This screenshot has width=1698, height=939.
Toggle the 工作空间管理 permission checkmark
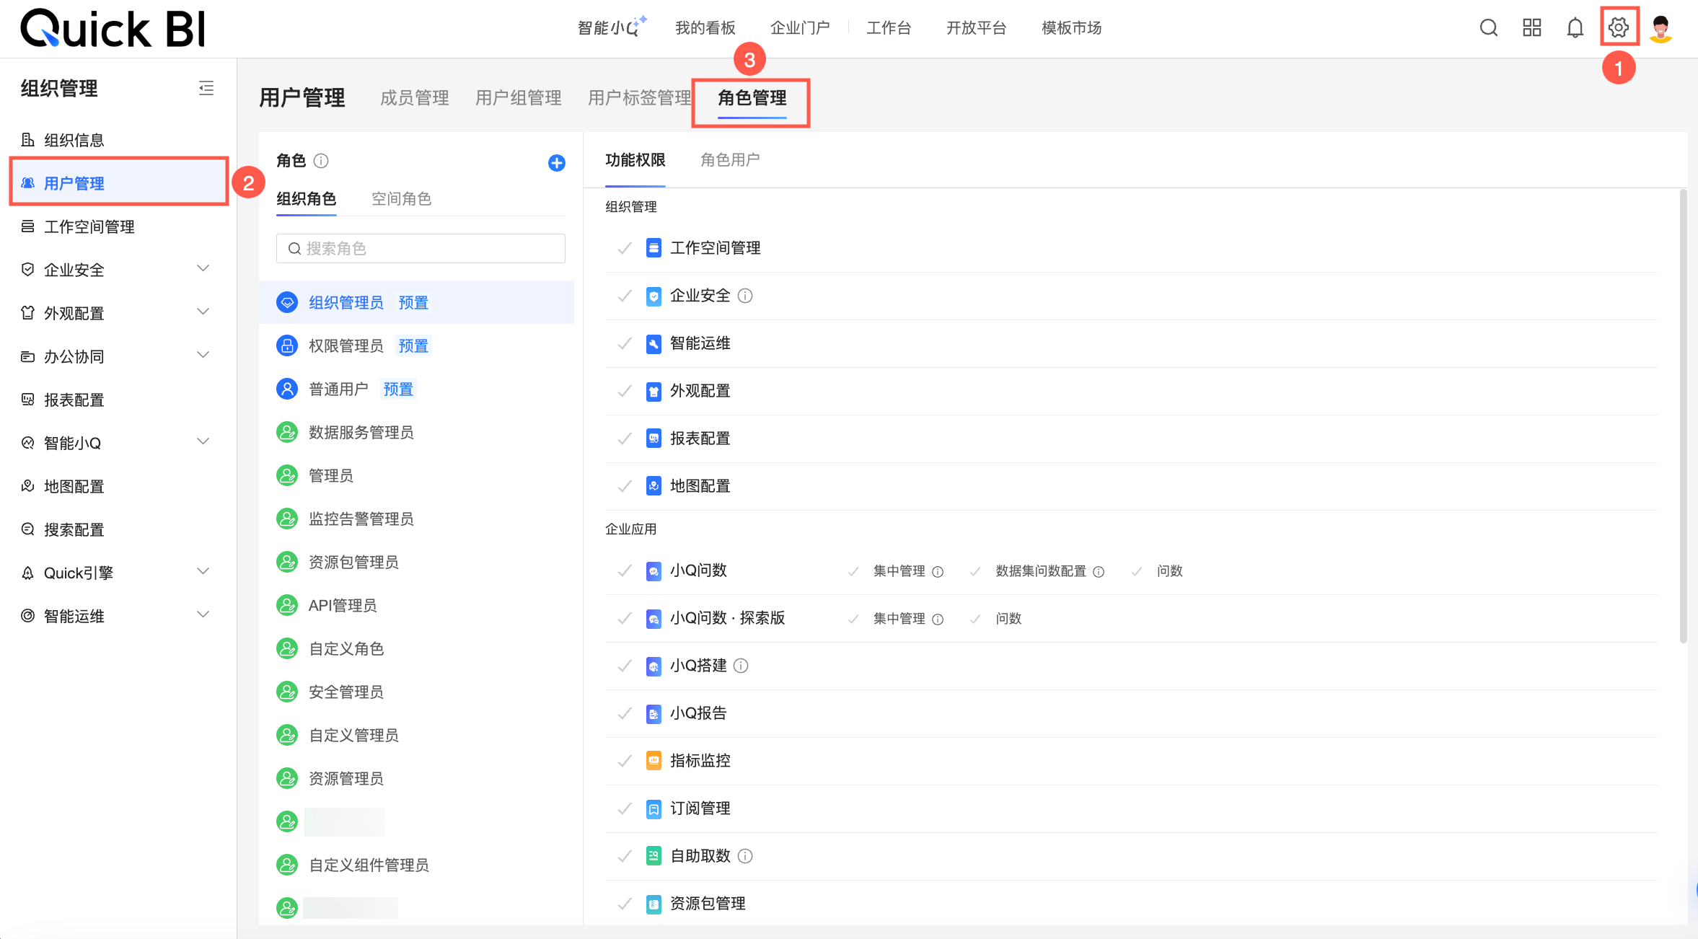click(625, 248)
